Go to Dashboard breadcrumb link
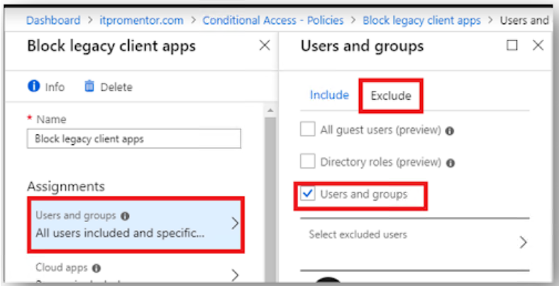559x286 pixels. [x=53, y=20]
